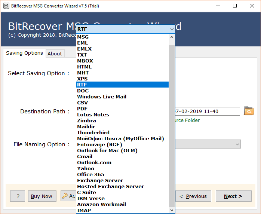Pick Yahoo as saving option
The image size is (261, 214).
(122, 169)
